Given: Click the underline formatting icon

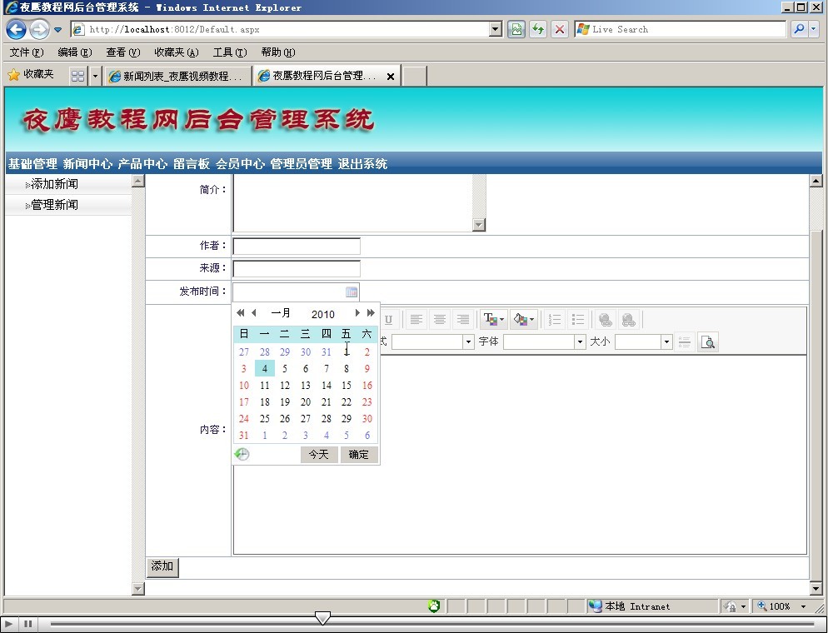Looking at the screenshot, I should pyautogui.click(x=388, y=320).
